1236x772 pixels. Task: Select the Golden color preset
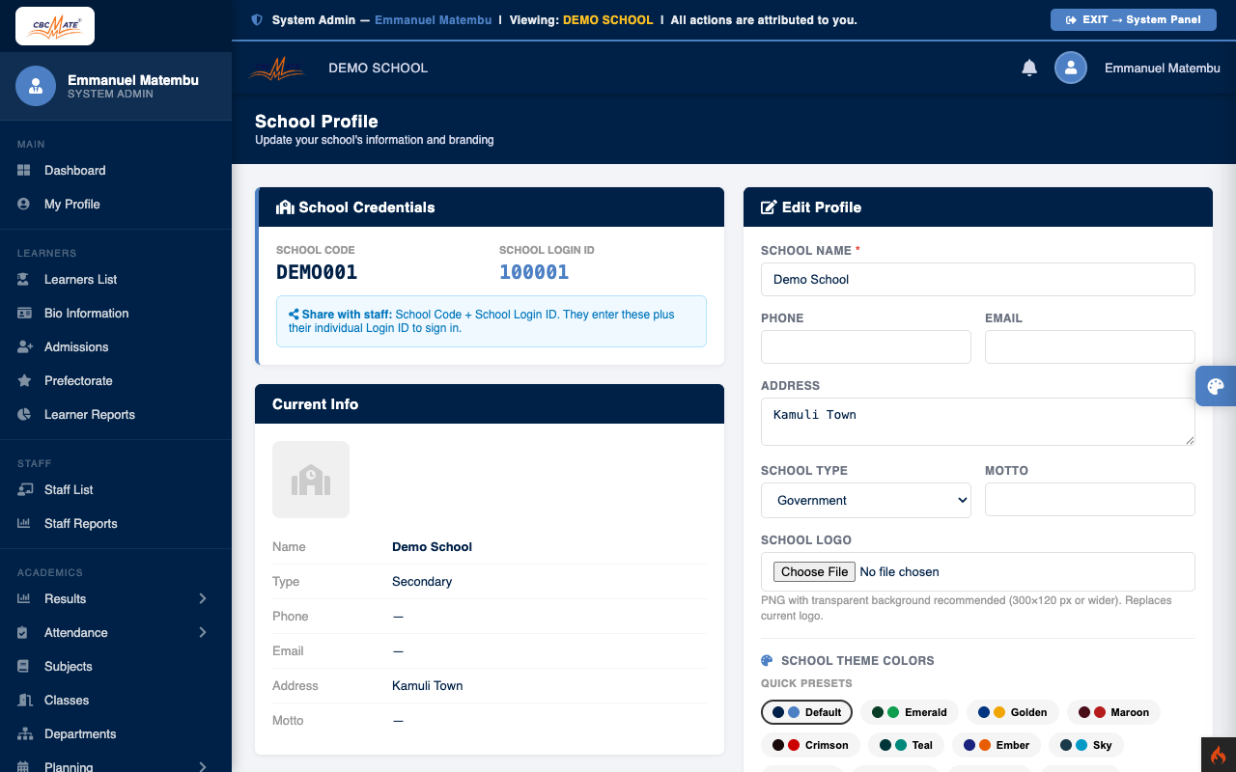tap(1013, 712)
